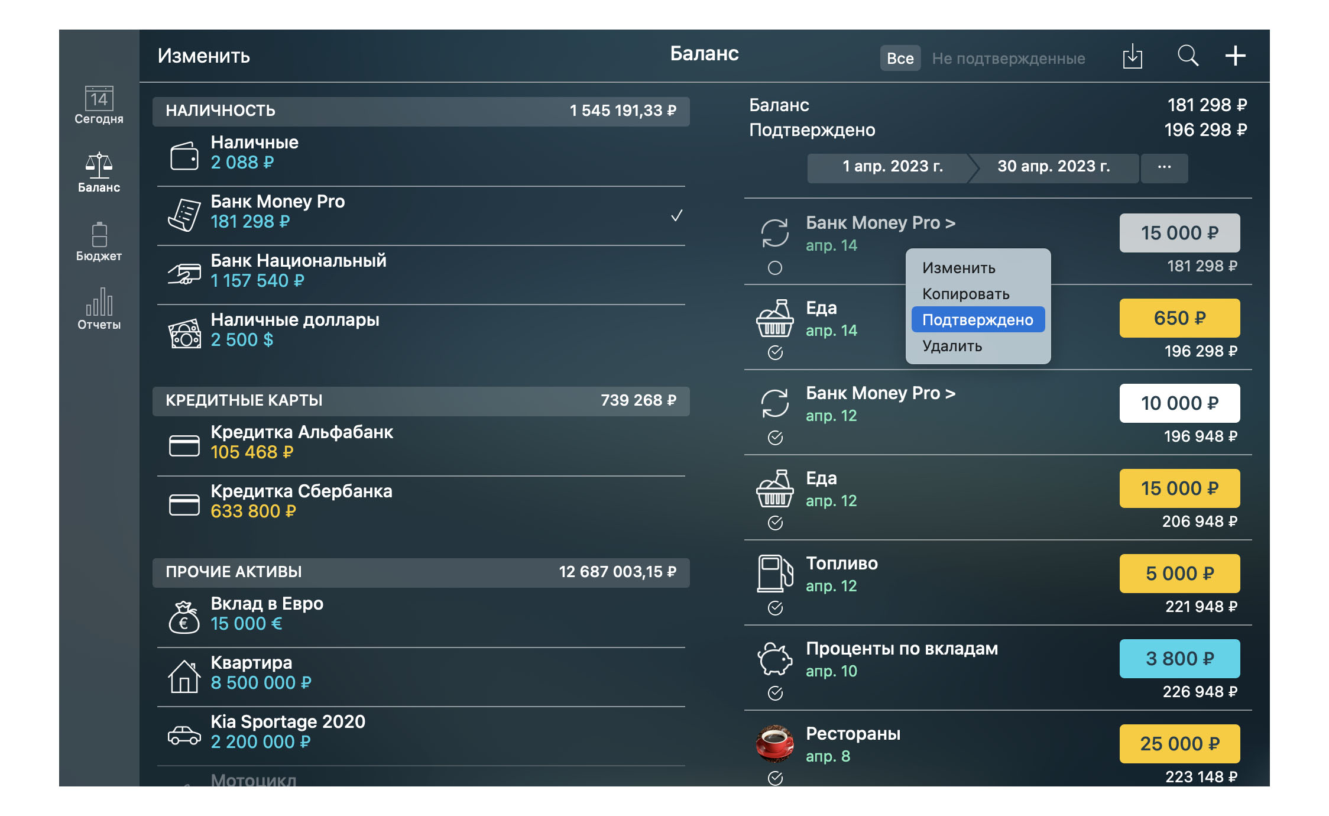Toggle cleared status of Еда апр. 14
This screenshot has width=1329, height=816.
coord(774,353)
